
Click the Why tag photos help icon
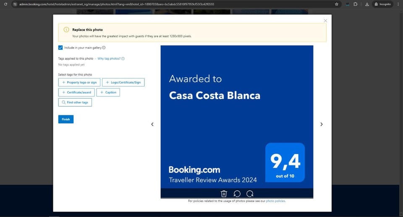tap(123, 59)
